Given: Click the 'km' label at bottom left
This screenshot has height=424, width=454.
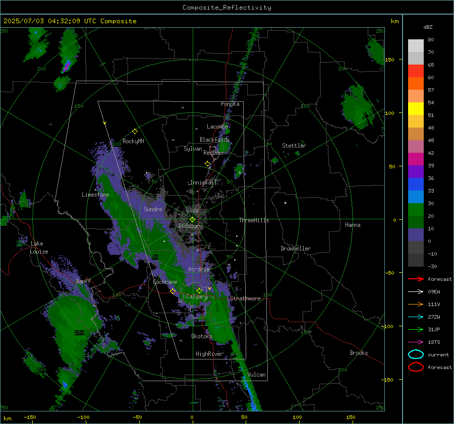Looking at the screenshot, I should point(7,418).
